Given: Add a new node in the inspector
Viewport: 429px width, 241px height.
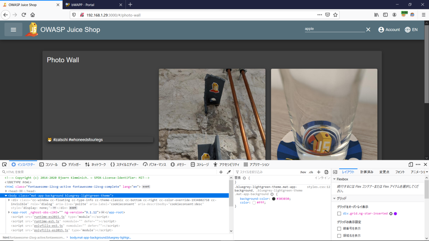Looking at the screenshot, I should pos(221,172).
